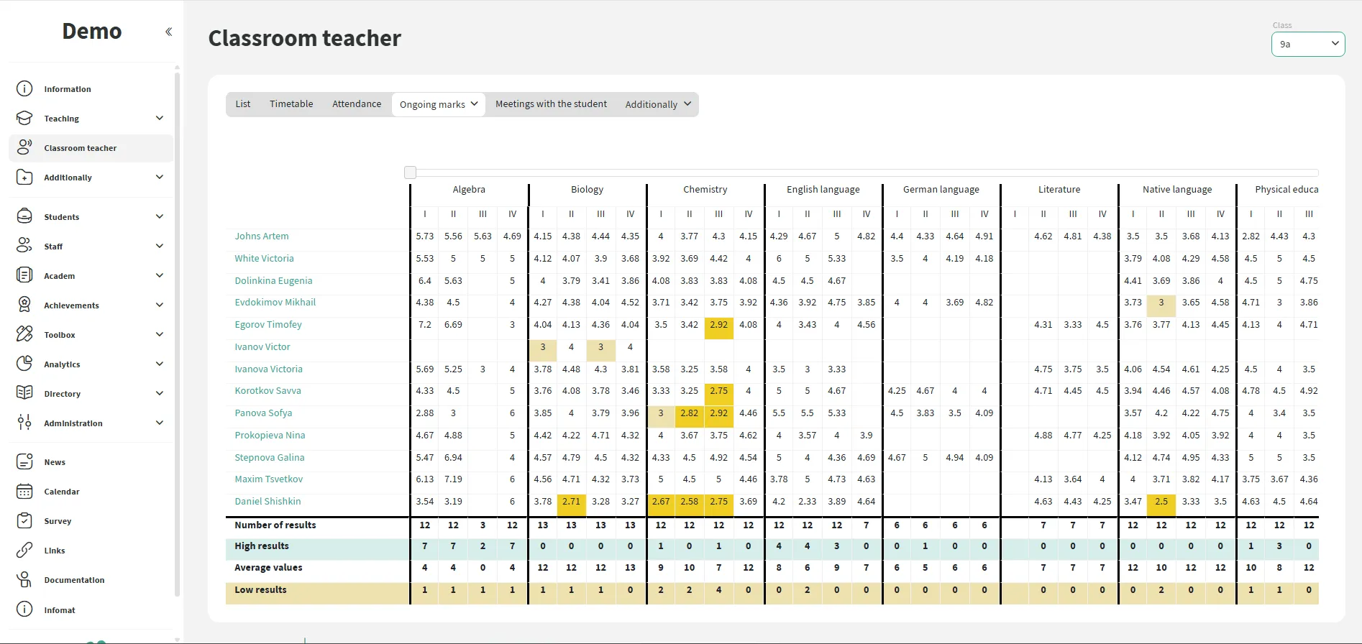Click the Toolbox icon in sidebar
This screenshot has width=1362, height=644.
tap(24, 334)
